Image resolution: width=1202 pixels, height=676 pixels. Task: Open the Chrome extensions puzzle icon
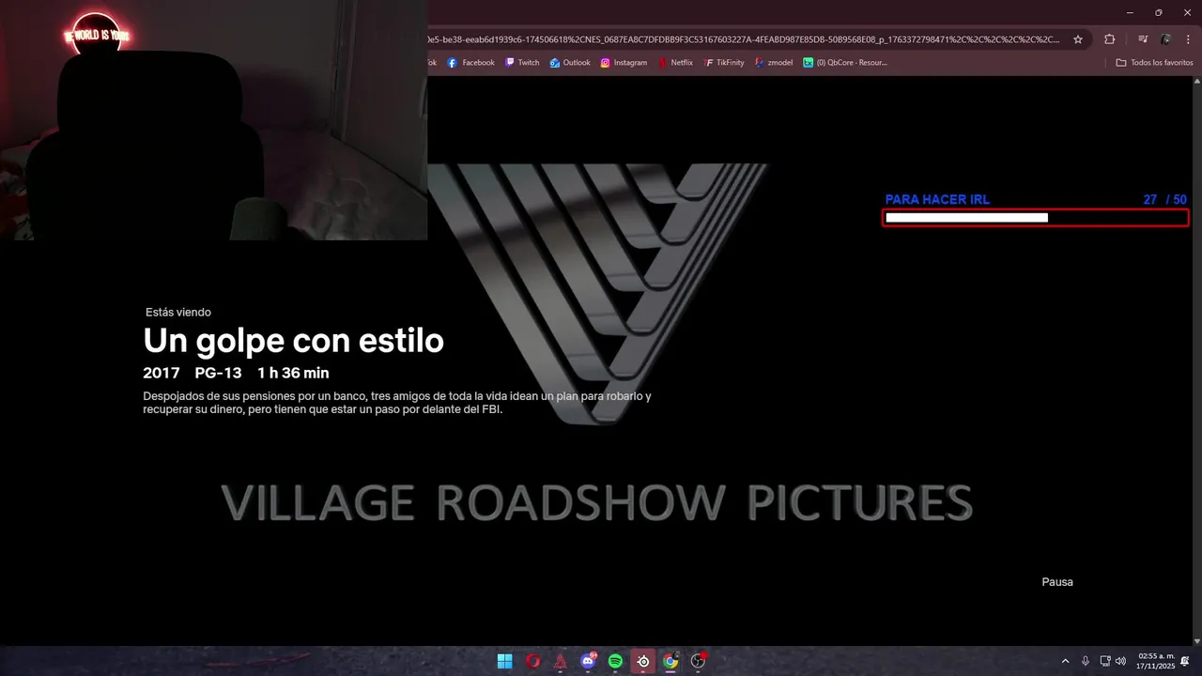pyautogui.click(x=1109, y=39)
